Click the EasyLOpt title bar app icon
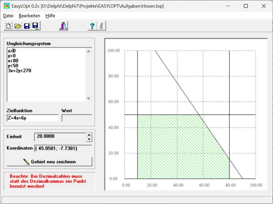273x204 pixels. pos(7,6)
